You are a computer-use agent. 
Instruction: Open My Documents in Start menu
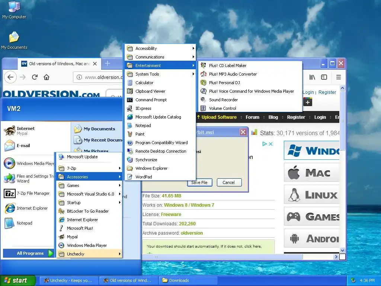97,129
